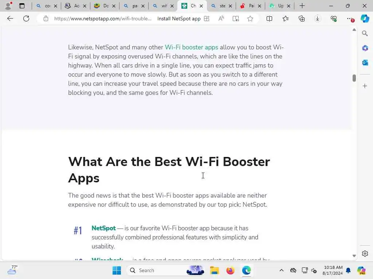
Task: Open the Windows Start menu
Action: click(117, 270)
